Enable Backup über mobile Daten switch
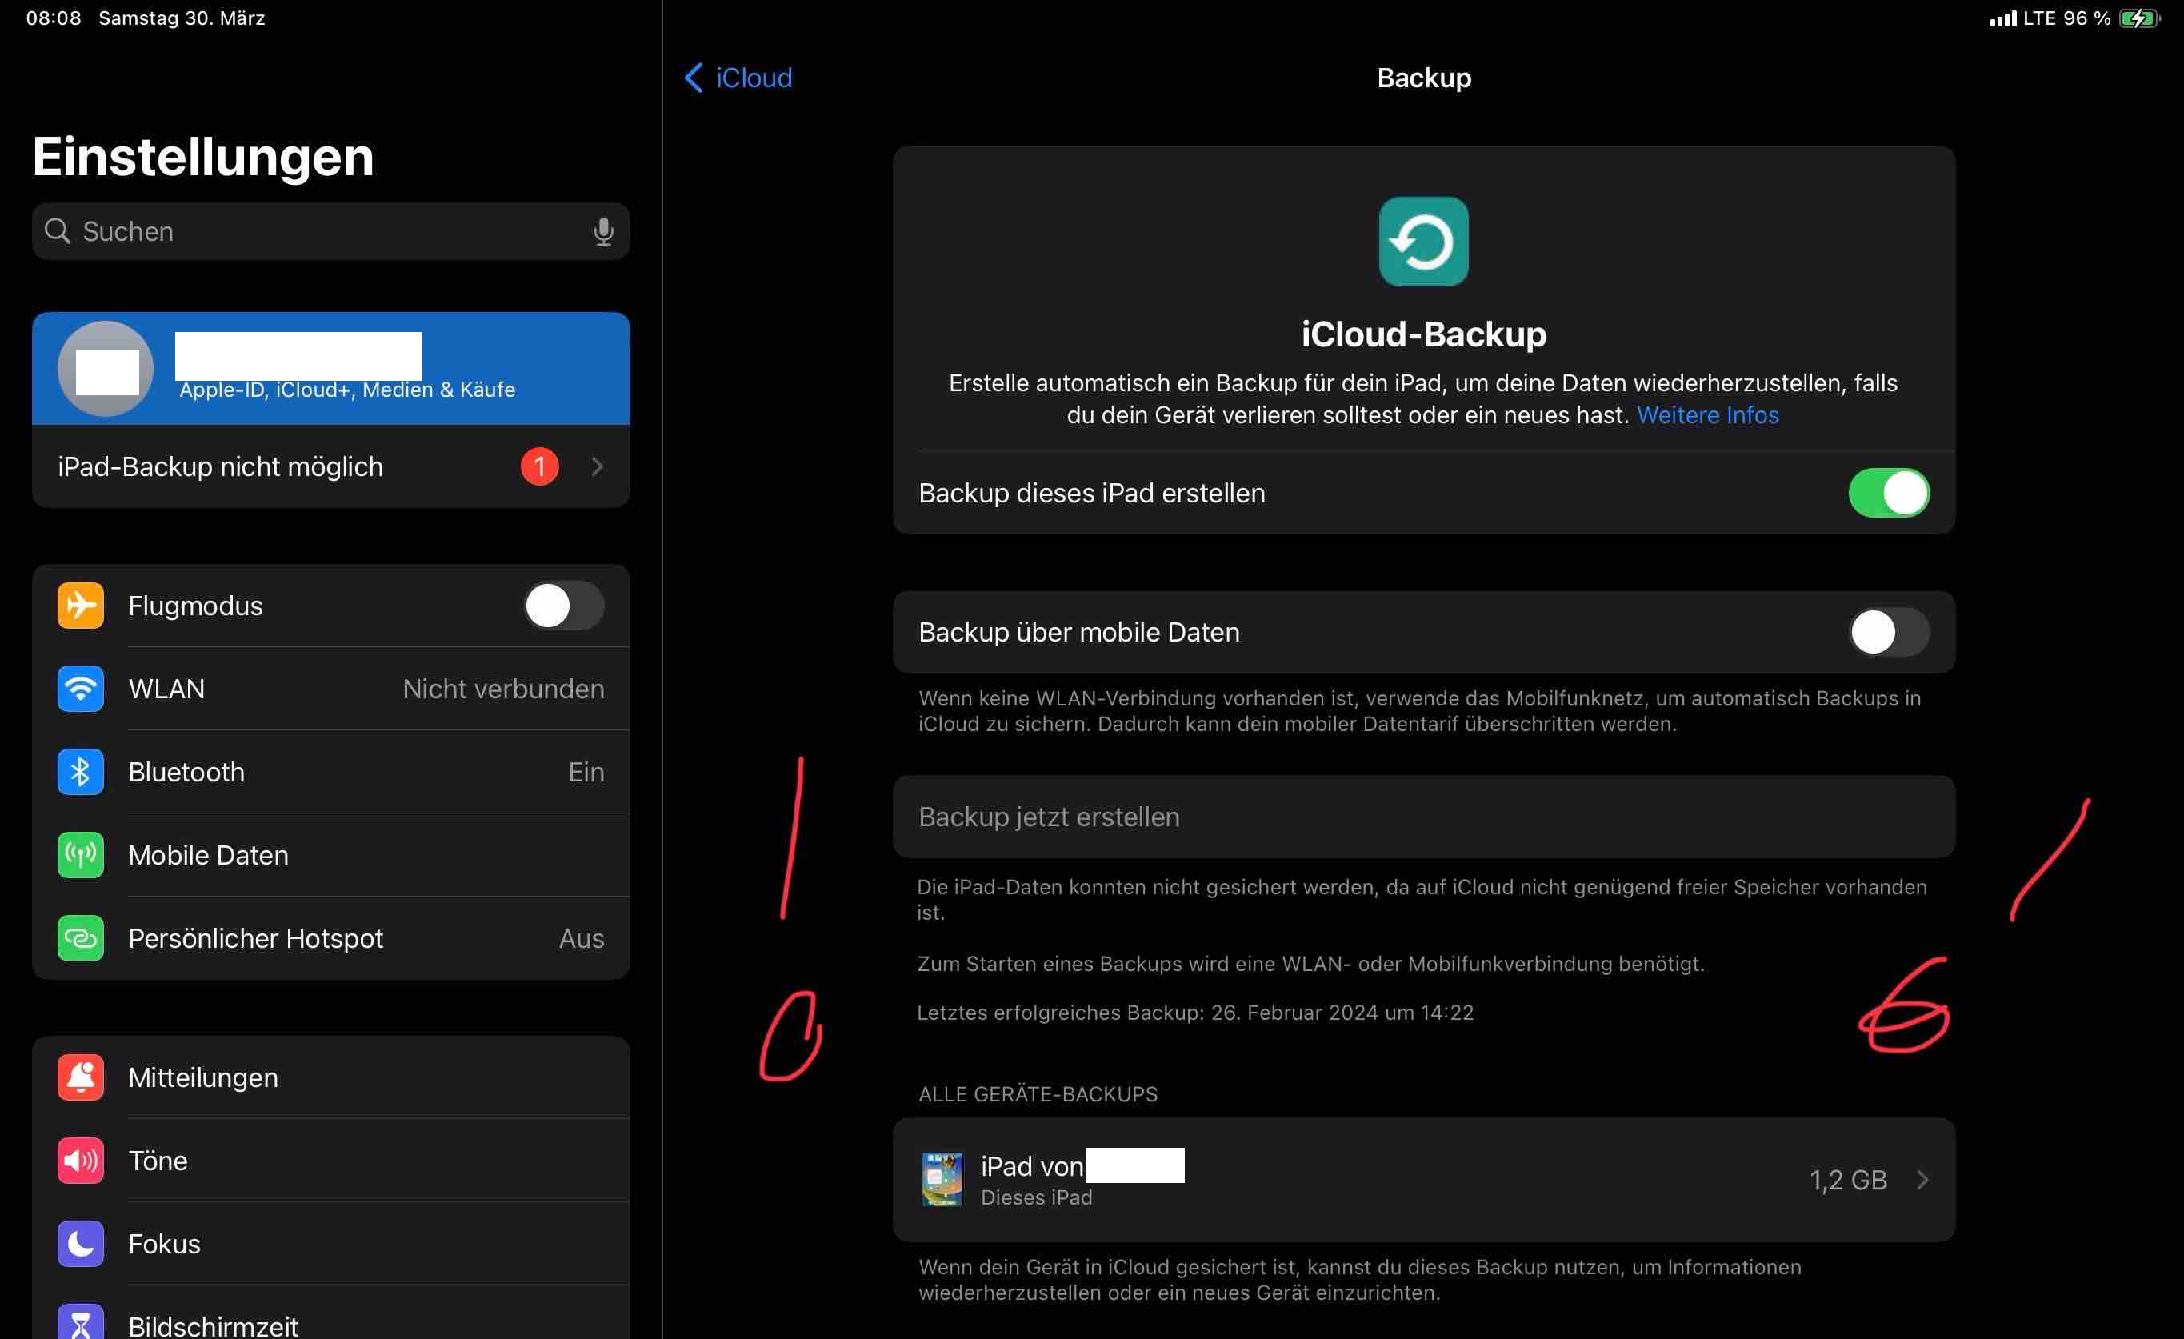This screenshot has width=2184, height=1339. [x=1888, y=633]
